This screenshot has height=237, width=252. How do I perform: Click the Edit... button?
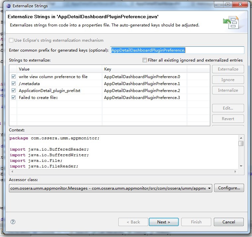coord(228,108)
